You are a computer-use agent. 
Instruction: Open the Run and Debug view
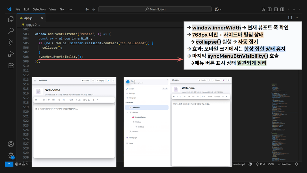(11, 54)
